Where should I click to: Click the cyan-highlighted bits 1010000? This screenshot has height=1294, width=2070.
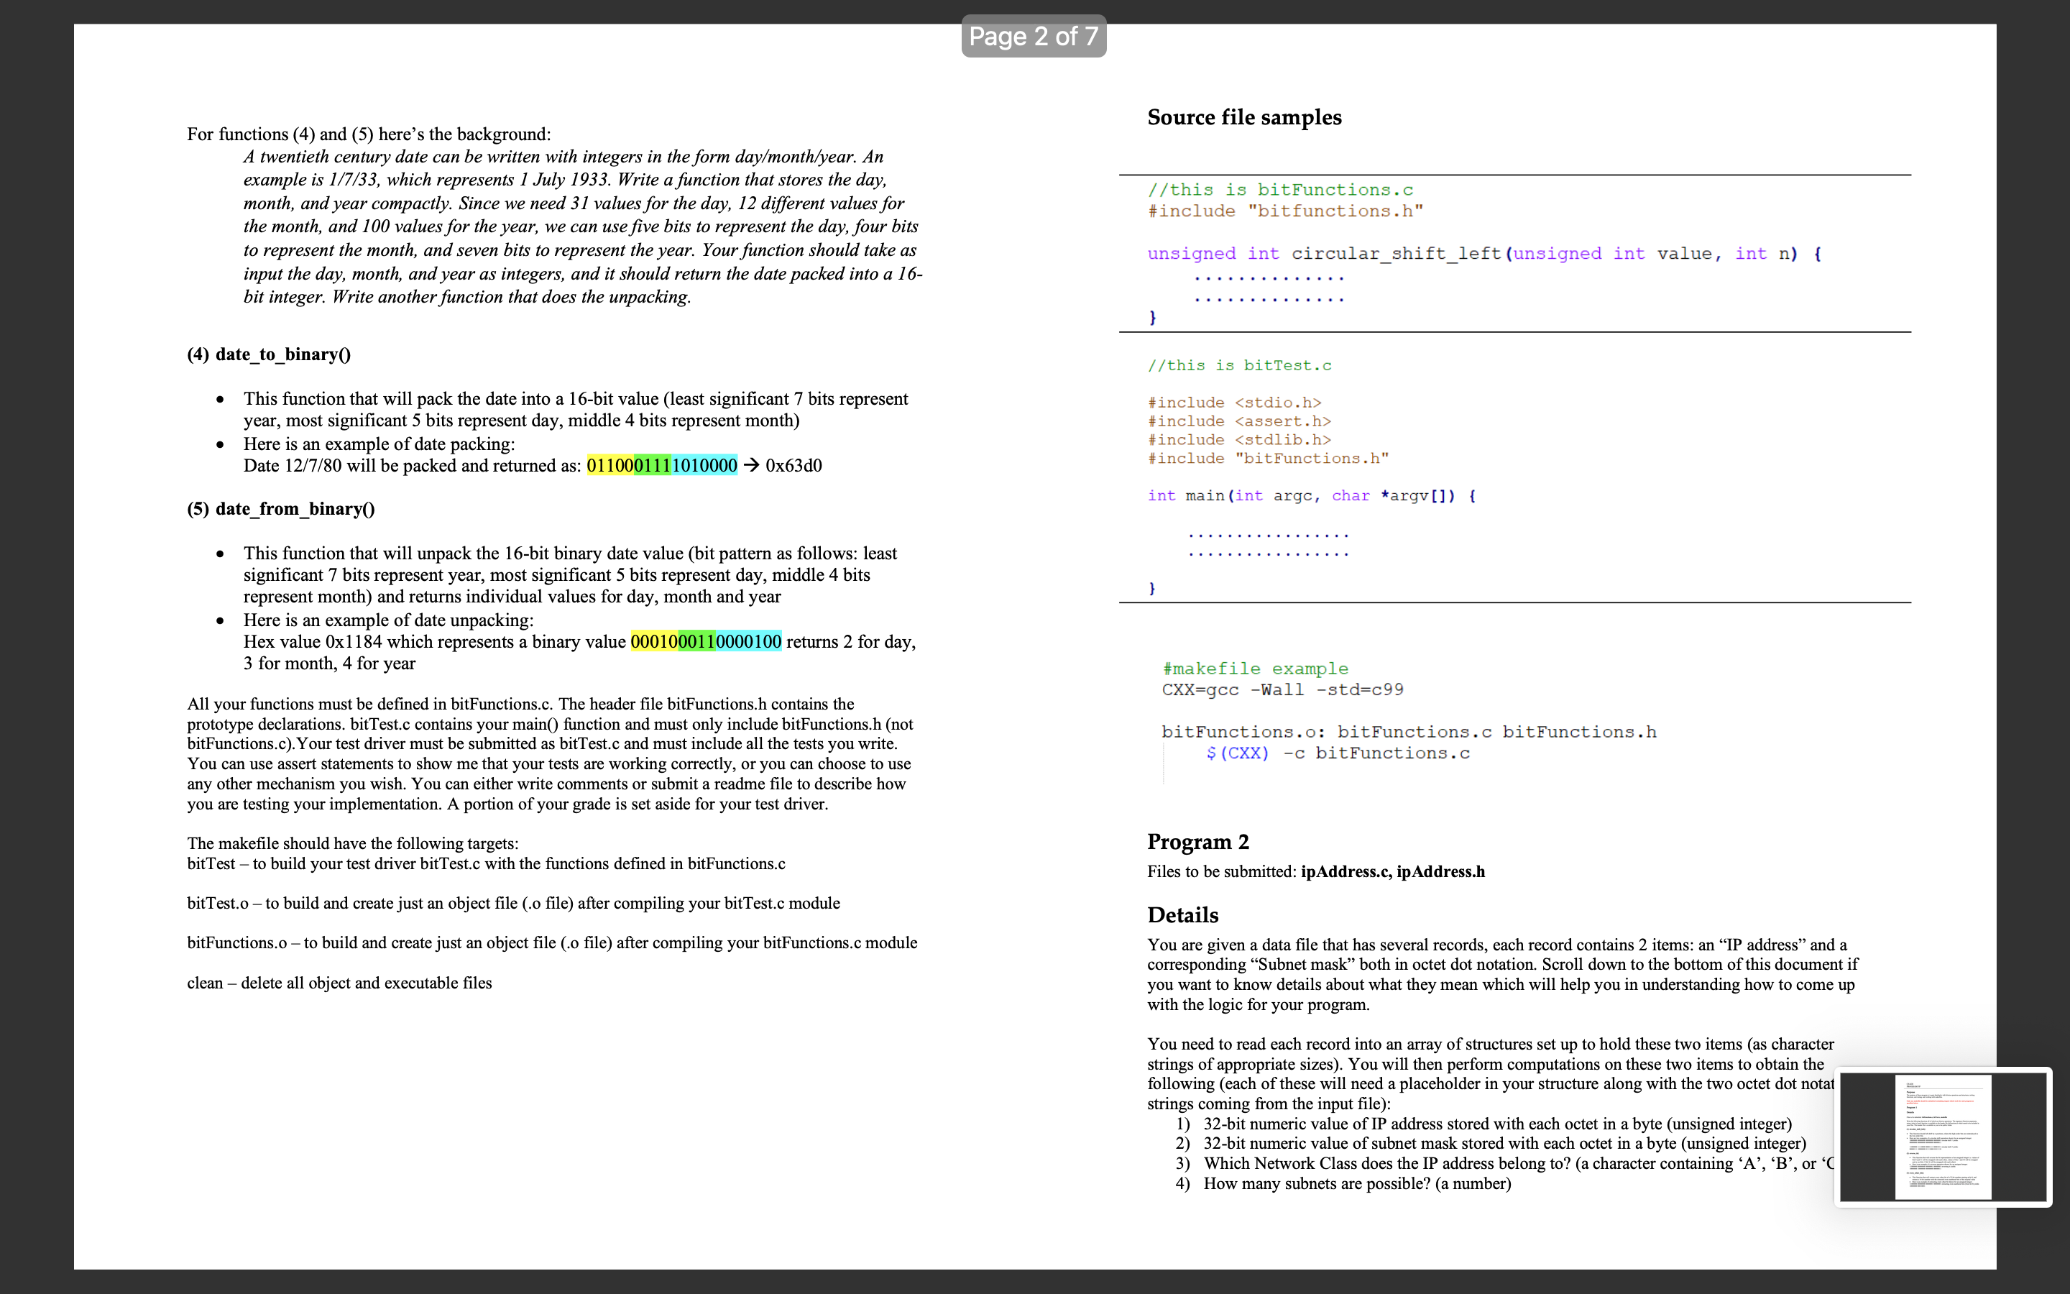tap(705, 466)
